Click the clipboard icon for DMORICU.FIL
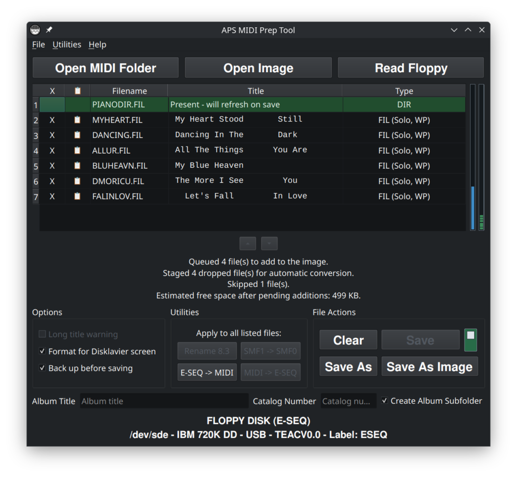 pos(77,181)
